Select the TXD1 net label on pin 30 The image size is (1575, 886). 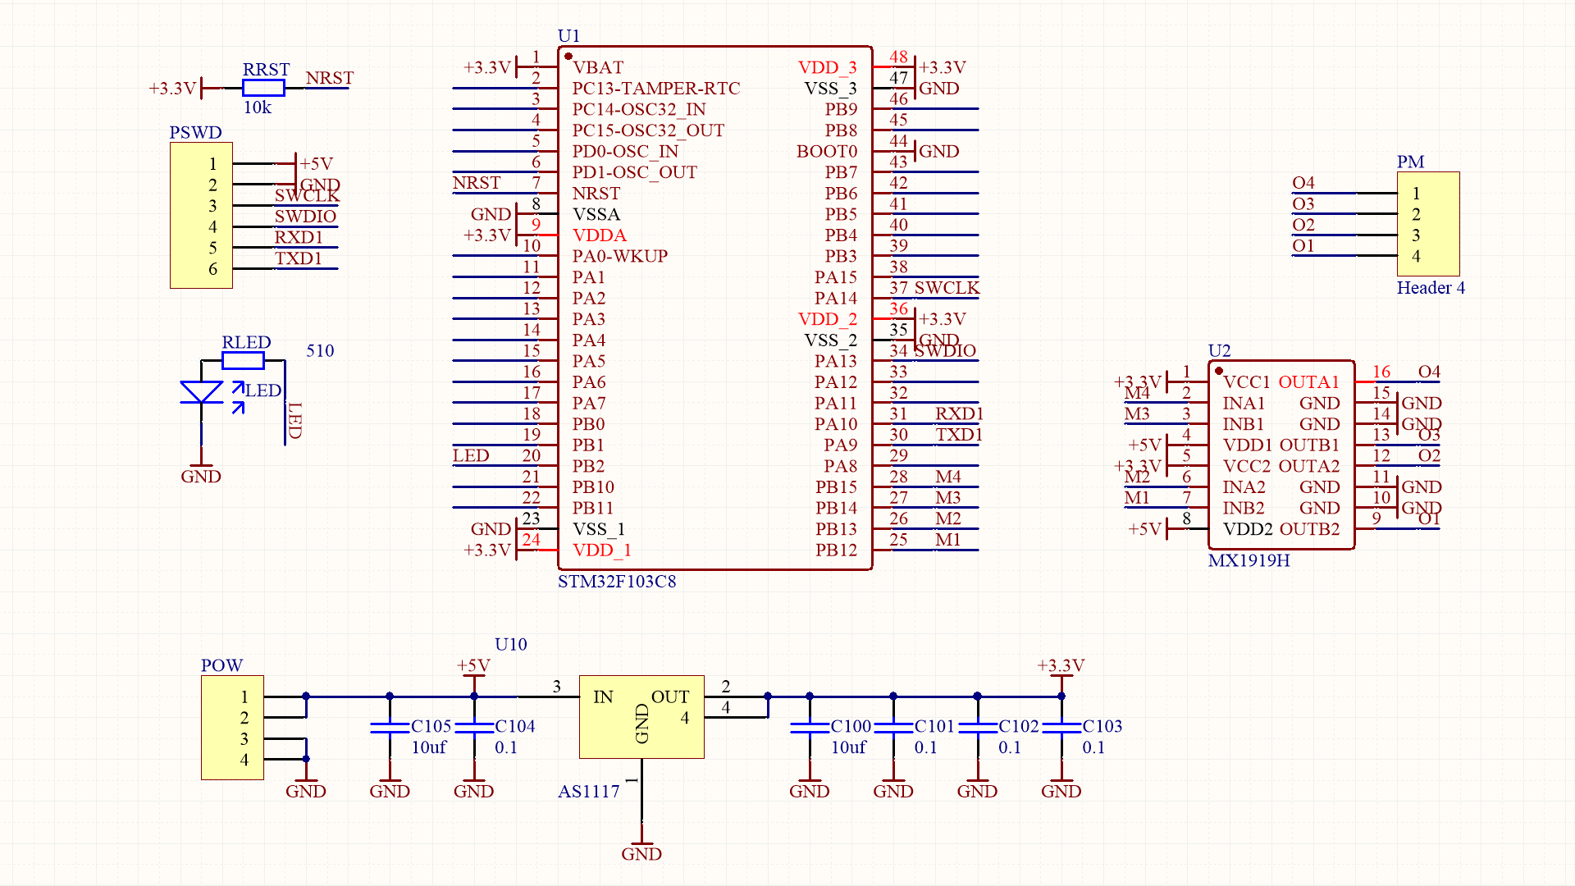(959, 436)
